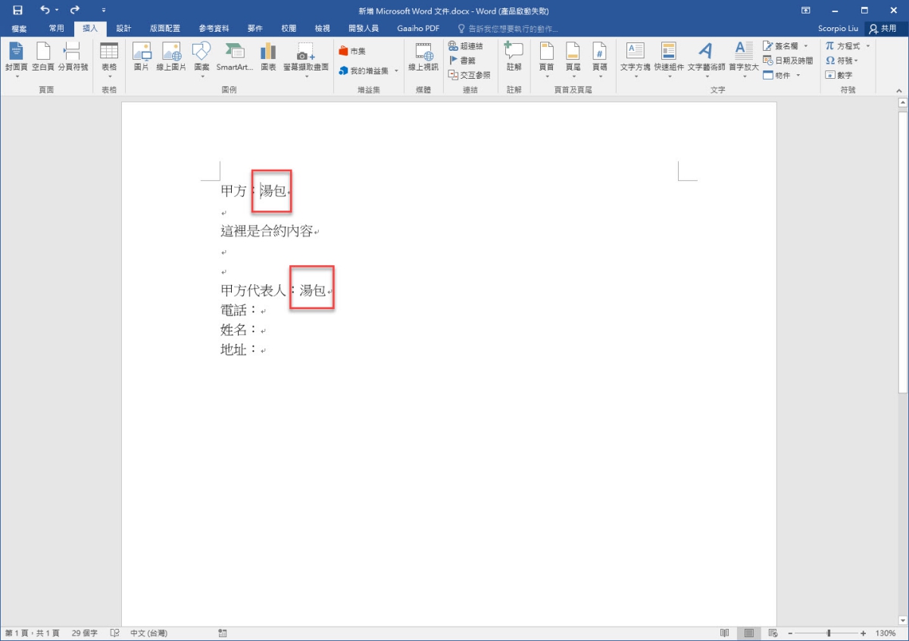Switch to the View (檢視) tab
The image size is (909, 641).
pos(322,29)
